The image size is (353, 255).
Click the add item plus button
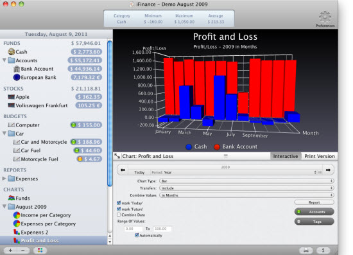[10, 251]
